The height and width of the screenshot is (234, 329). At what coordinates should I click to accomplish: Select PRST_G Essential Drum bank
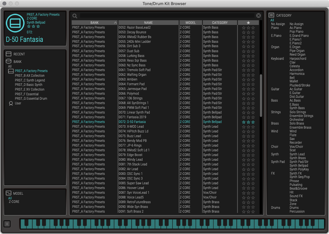point(31,98)
